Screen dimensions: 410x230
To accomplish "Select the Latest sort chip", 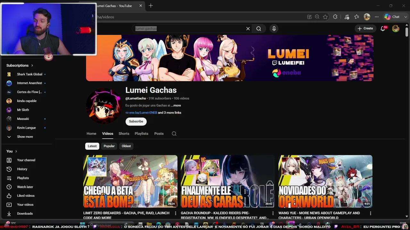I will (92, 146).
